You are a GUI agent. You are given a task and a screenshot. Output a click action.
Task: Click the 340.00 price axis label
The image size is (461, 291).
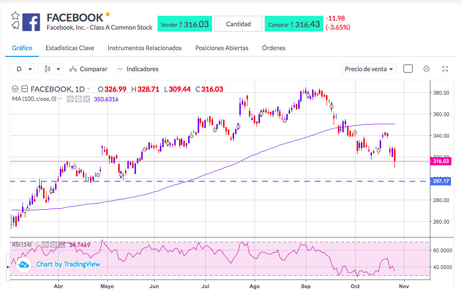pyautogui.click(x=441, y=136)
